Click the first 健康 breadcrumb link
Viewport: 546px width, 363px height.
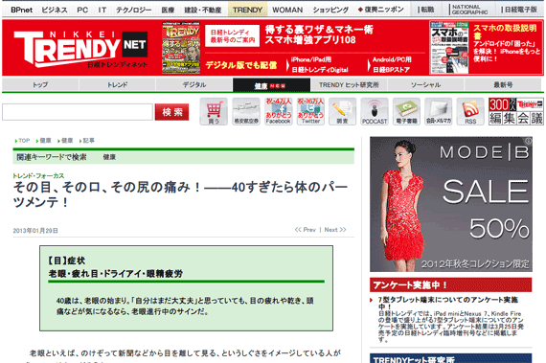pyautogui.click(x=45, y=141)
